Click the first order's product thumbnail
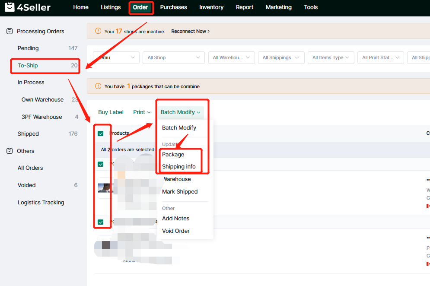 [x=105, y=188]
